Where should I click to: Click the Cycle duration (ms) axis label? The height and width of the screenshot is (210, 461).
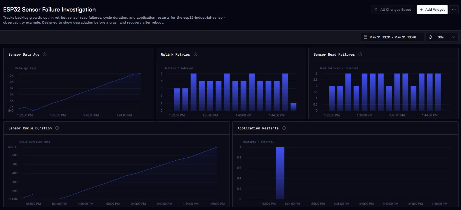pyautogui.click(x=35, y=142)
